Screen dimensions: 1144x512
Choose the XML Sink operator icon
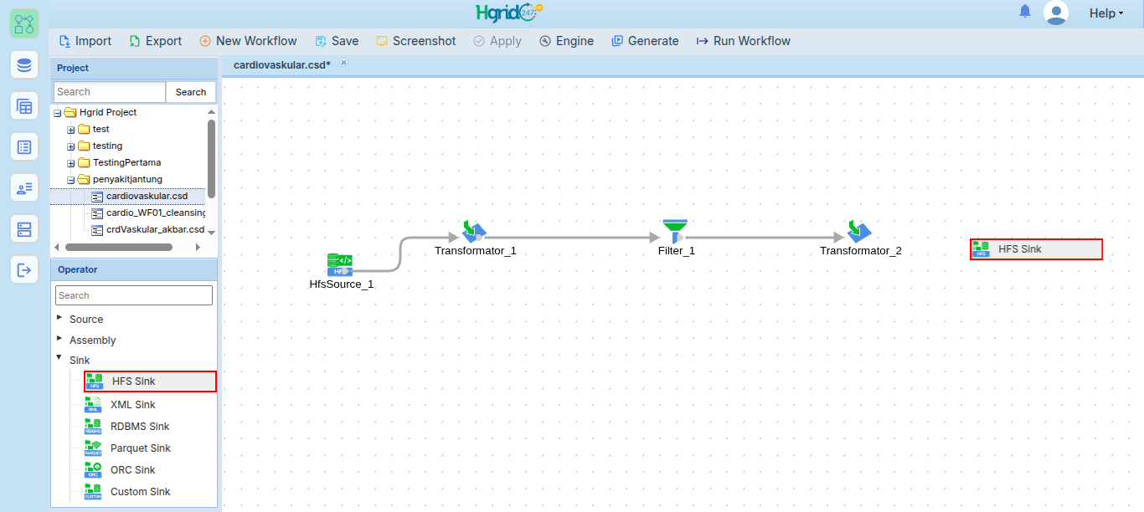[93, 405]
